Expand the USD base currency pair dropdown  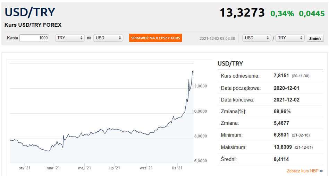click(x=257, y=38)
